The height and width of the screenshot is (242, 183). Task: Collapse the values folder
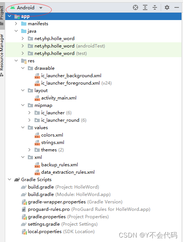pyautogui.click(x=23, y=127)
